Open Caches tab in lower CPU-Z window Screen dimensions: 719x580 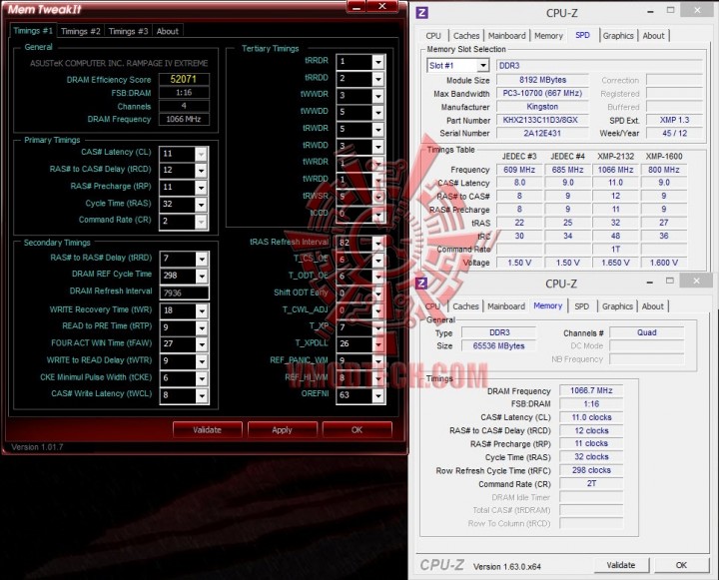(x=465, y=306)
